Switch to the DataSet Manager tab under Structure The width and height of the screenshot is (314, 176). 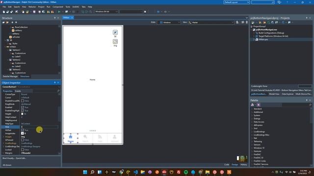click(10, 76)
